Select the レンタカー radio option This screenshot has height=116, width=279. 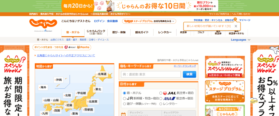[x=161, y=104]
